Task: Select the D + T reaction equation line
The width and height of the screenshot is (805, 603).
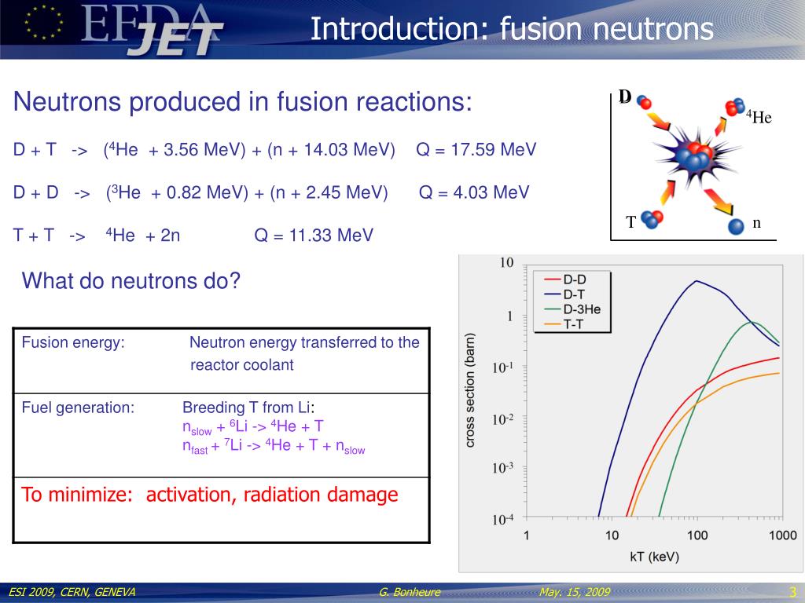Action: (274, 150)
